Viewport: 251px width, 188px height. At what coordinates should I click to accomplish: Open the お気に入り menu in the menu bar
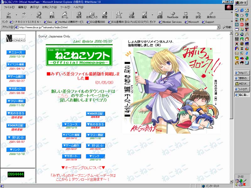(x=50, y=7)
